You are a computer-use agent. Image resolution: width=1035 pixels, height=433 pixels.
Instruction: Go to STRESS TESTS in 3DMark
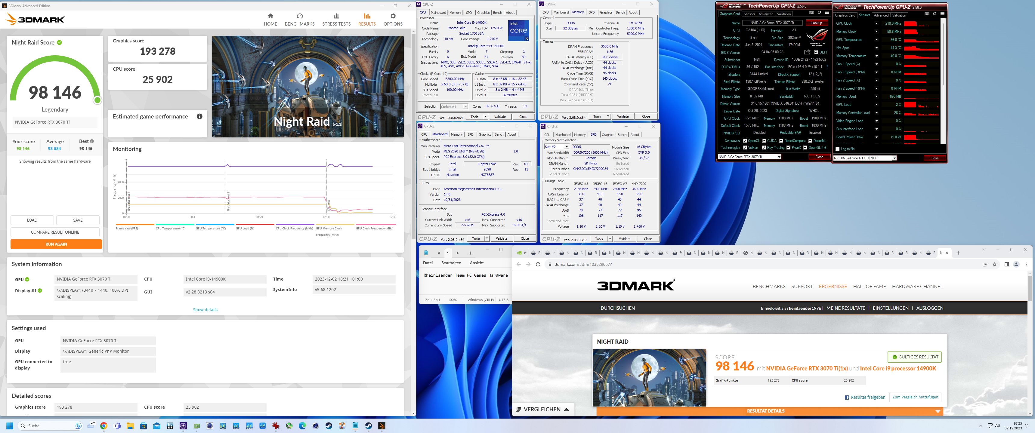pos(336,19)
